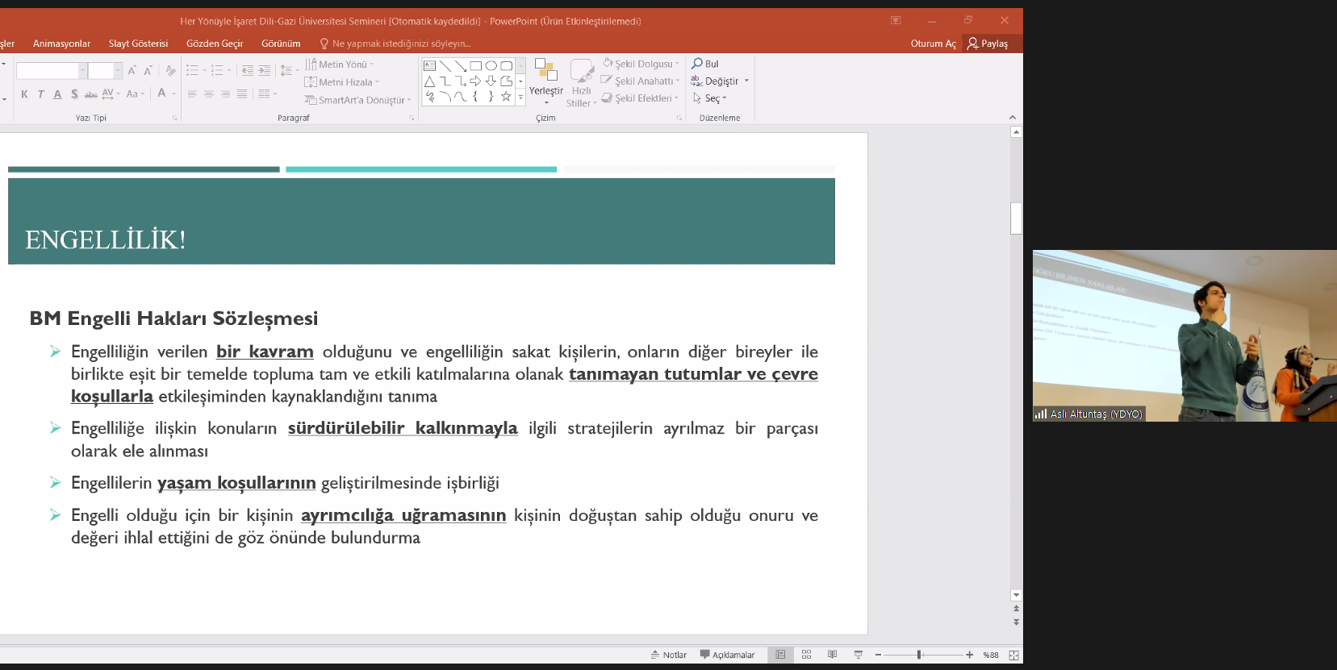Image resolution: width=1337 pixels, height=670 pixels.
Task: Toggle bold (K) formatting
Action: tap(24, 94)
